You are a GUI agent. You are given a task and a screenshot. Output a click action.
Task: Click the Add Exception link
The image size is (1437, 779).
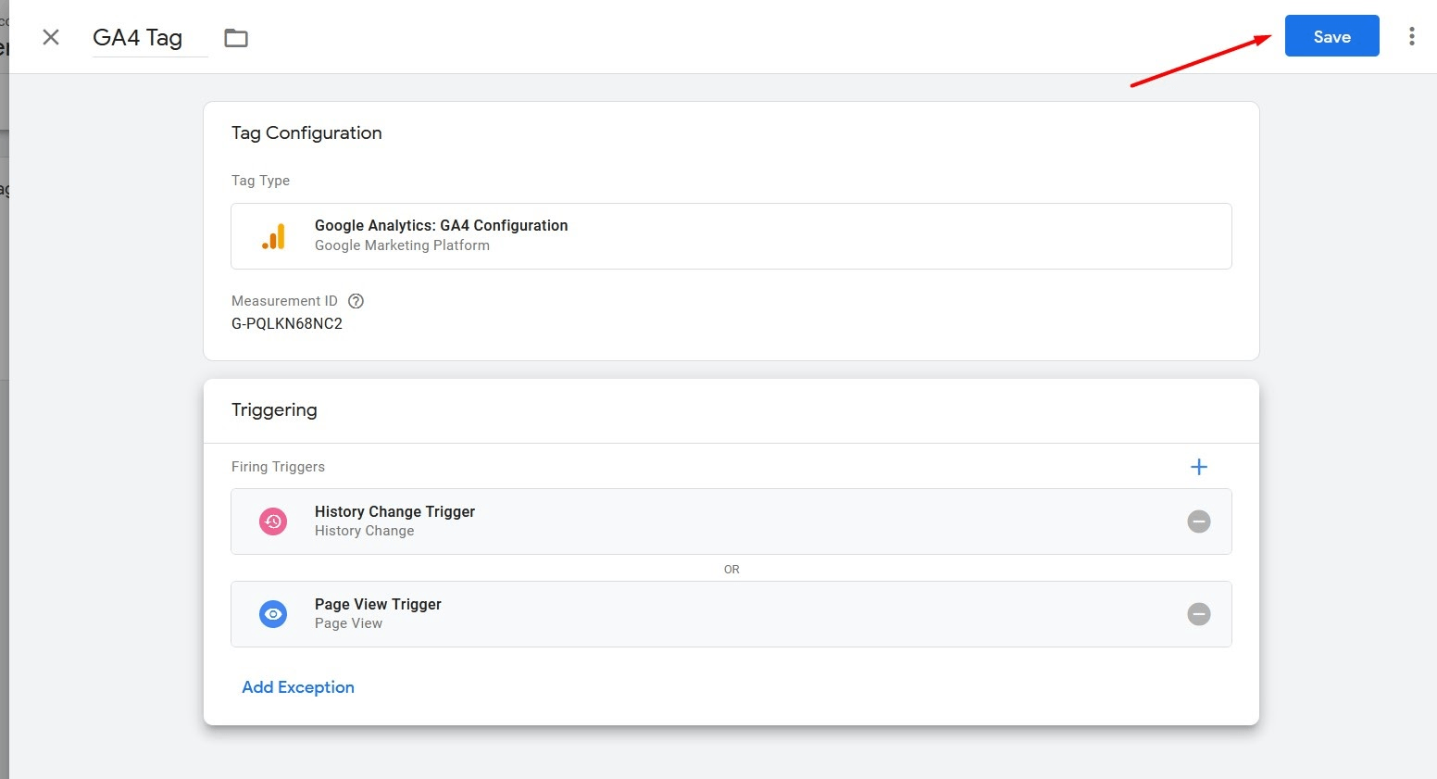[298, 687]
